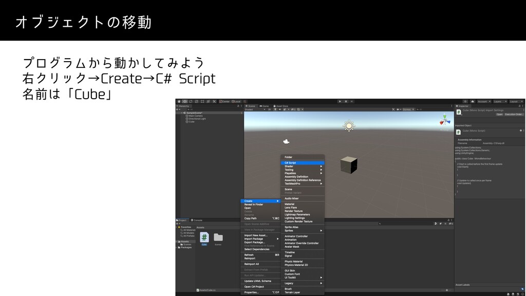Screen dimensions: 526x296
Task: Click the Step frame button
Action: click(351, 101)
